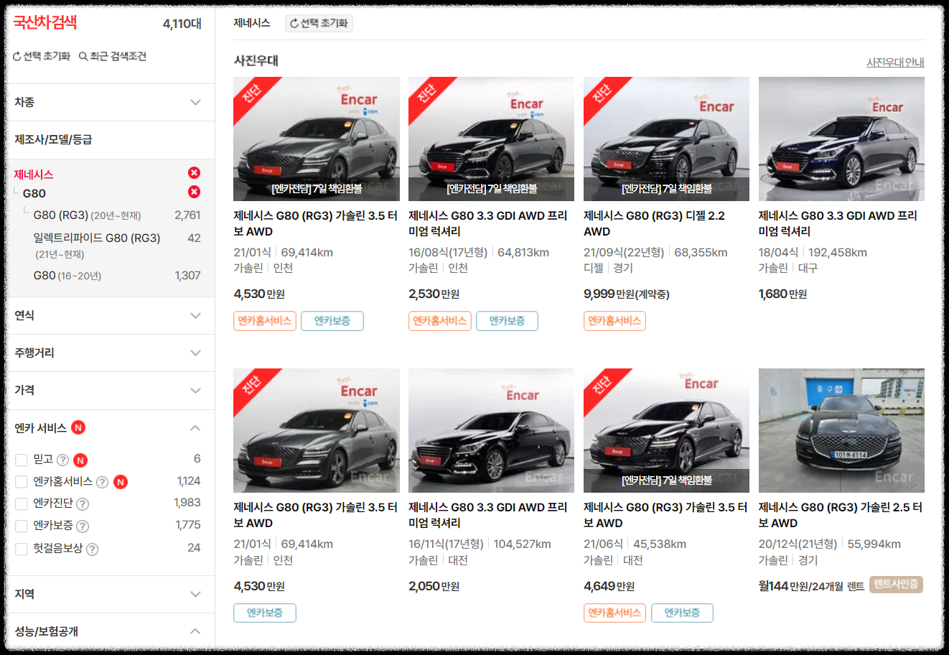
Task: Remove the G80 filter with red X
Action: [194, 192]
